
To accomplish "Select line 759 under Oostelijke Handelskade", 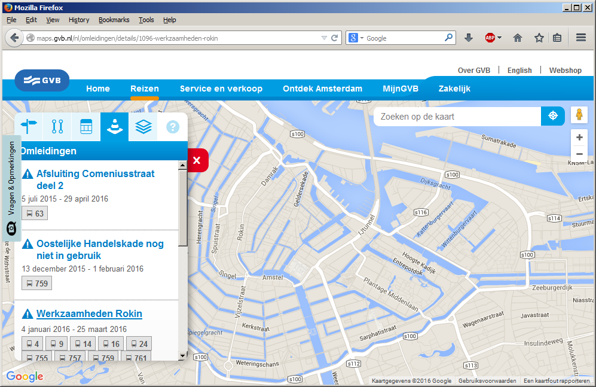I will click(37, 283).
